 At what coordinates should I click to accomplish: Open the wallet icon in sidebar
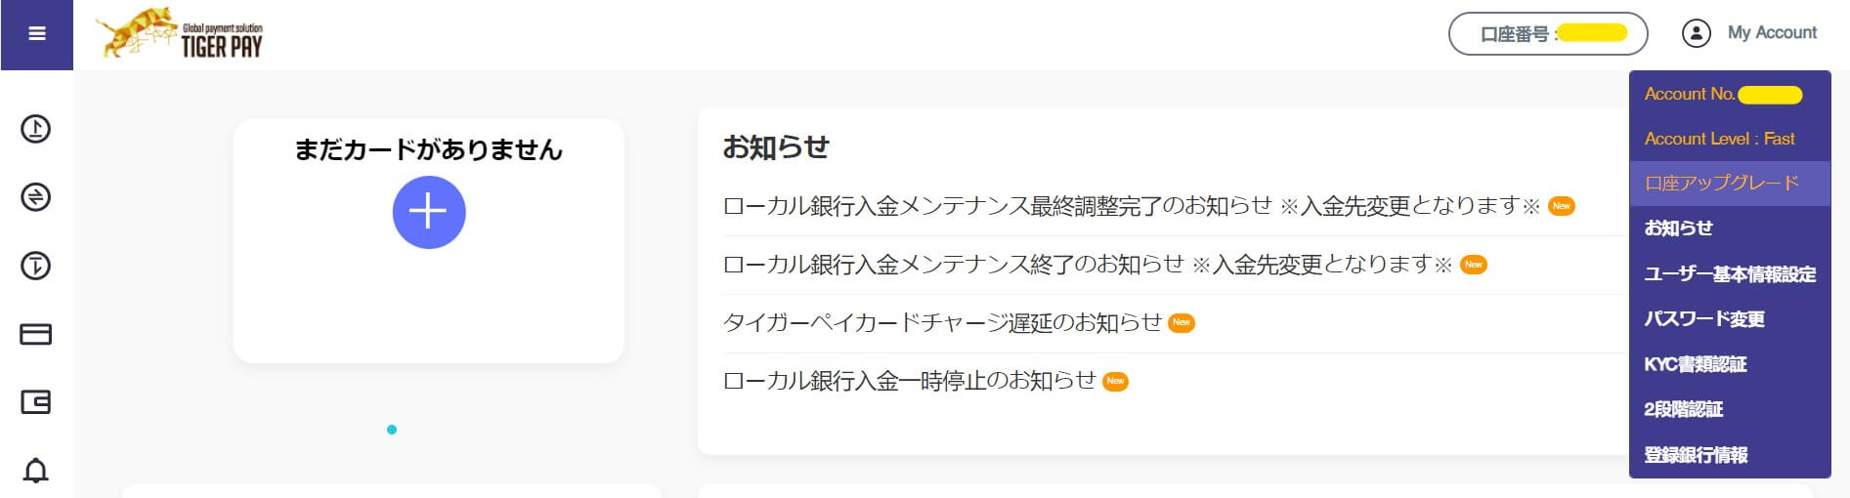[x=36, y=402]
